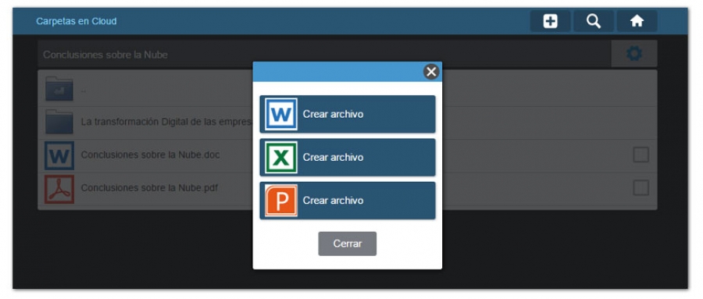
Task: Create a new PowerPoint file
Action: pyautogui.click(x=348, y=201)
